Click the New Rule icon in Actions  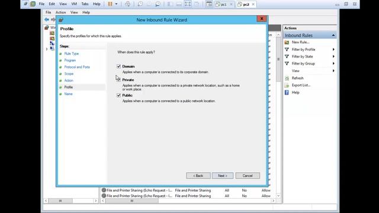coord(287,42)
